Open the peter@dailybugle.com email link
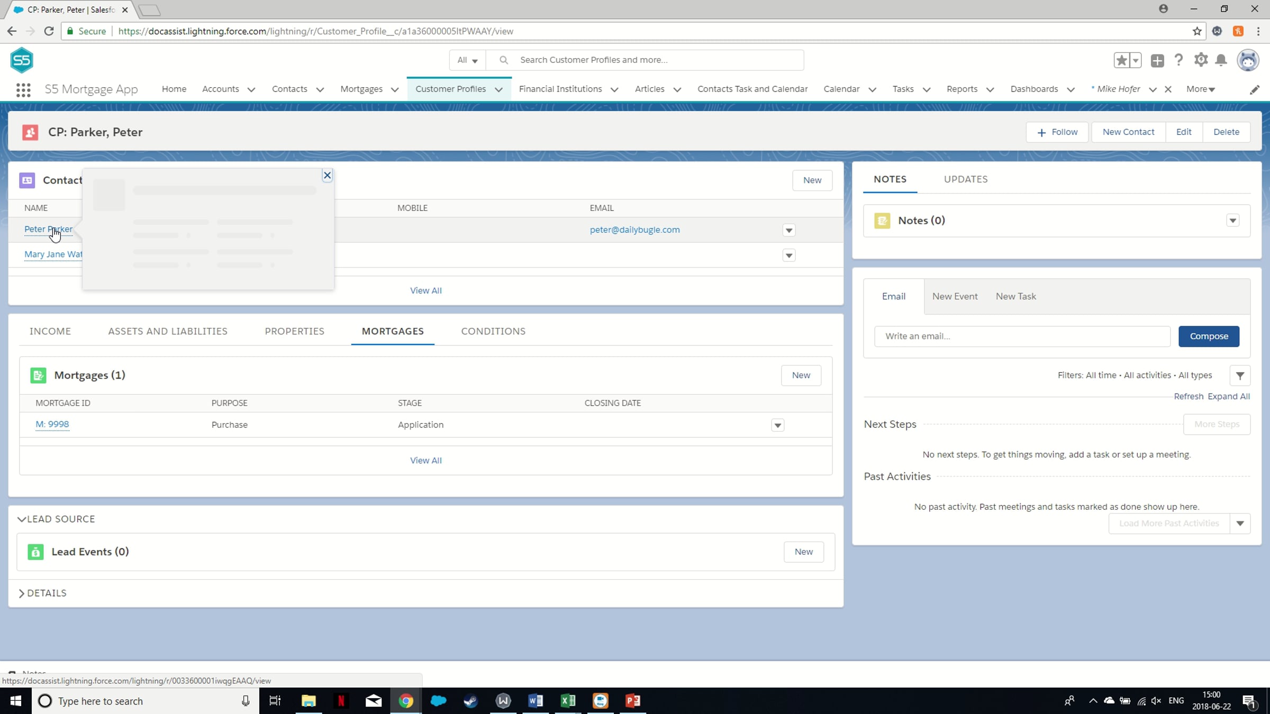The height and width of the screenshot is (714, 1270). 634,230
